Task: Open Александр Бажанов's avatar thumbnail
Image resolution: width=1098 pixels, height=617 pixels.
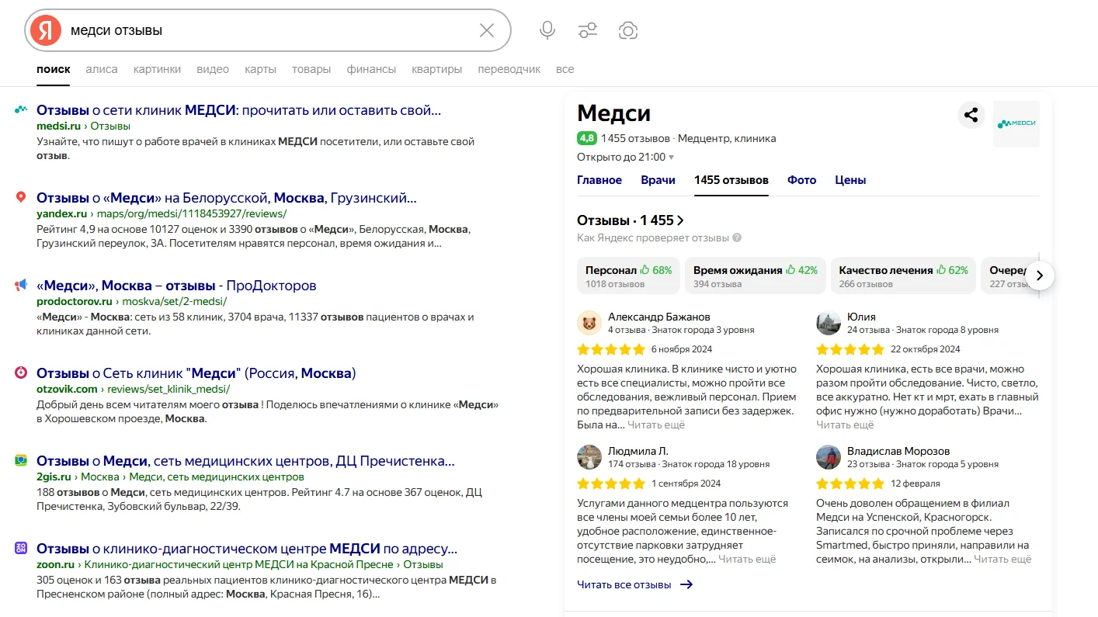Action: [589, 321]
